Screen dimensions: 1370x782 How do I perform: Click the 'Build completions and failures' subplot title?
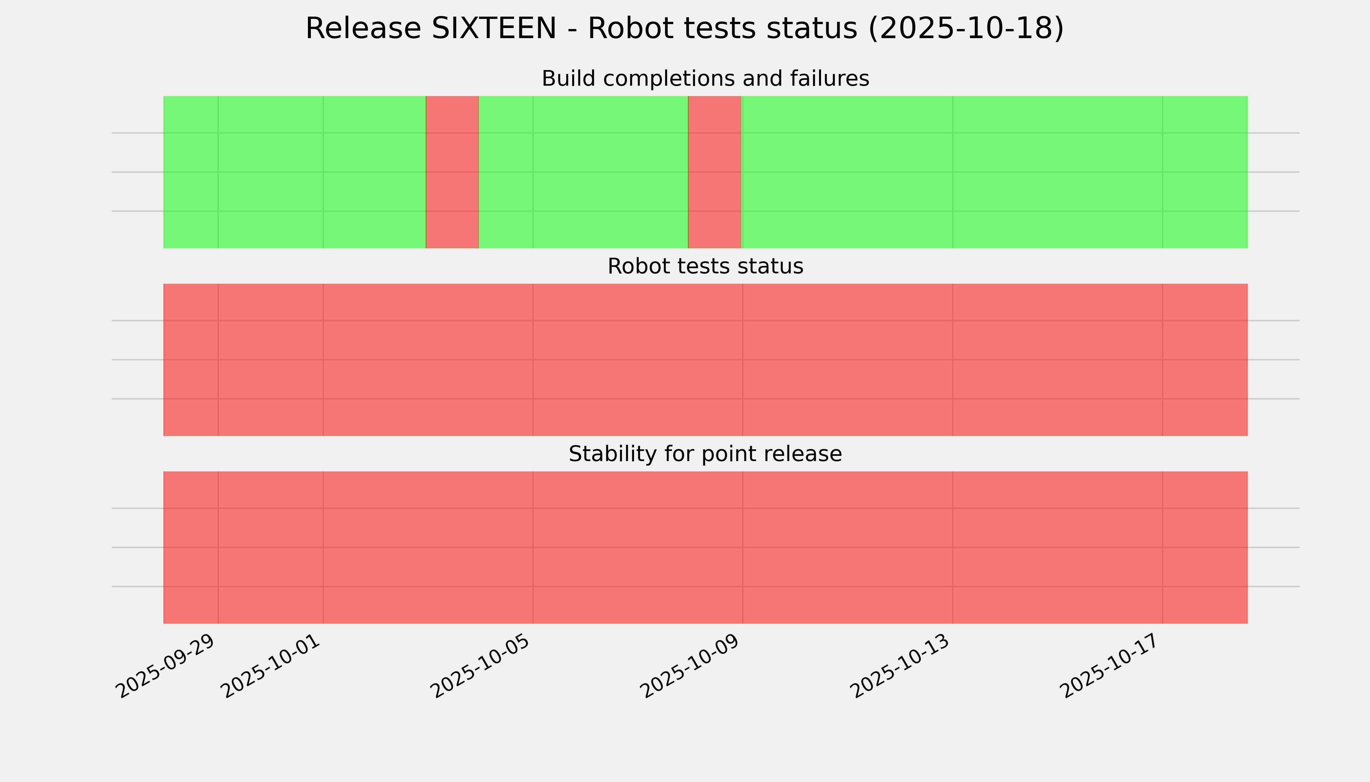click(705, 79)
